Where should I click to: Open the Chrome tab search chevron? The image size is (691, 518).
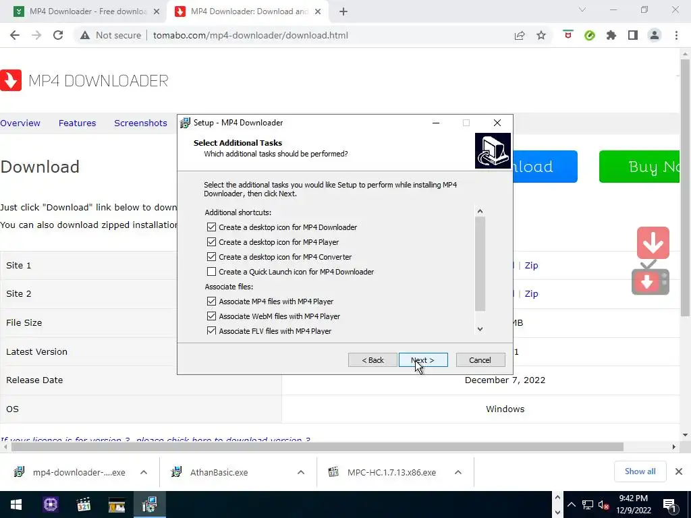pyautogui.click(x=582, y=9)
